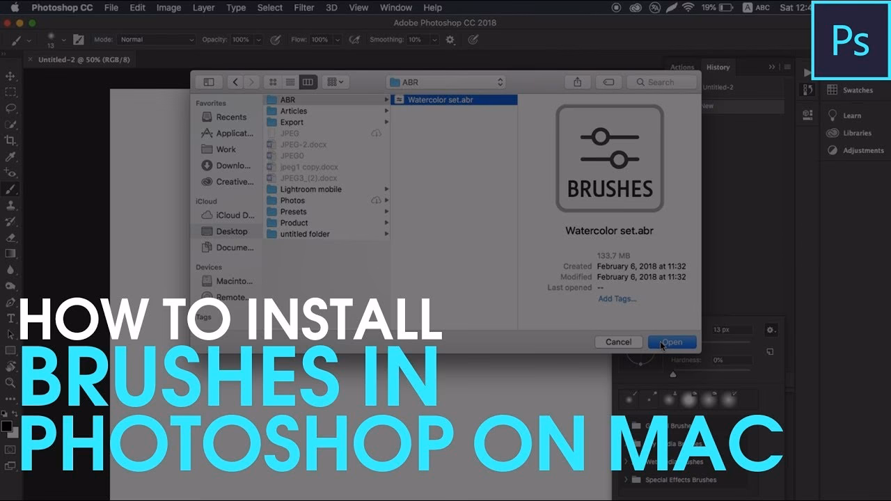Open smoothing options gear icon

coord(450,40)
